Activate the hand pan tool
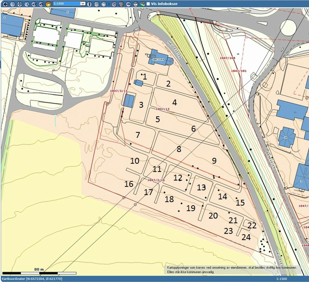The width and height of the screenshot is (309, 282). [48, 4]
